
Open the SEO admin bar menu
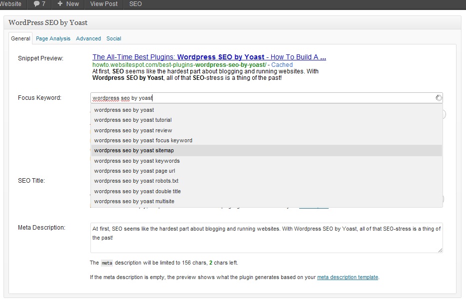click(x=135, y=4)
